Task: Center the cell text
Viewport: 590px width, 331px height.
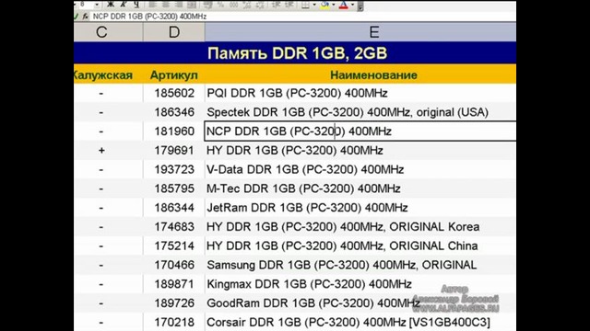Action: coord(166,4)
